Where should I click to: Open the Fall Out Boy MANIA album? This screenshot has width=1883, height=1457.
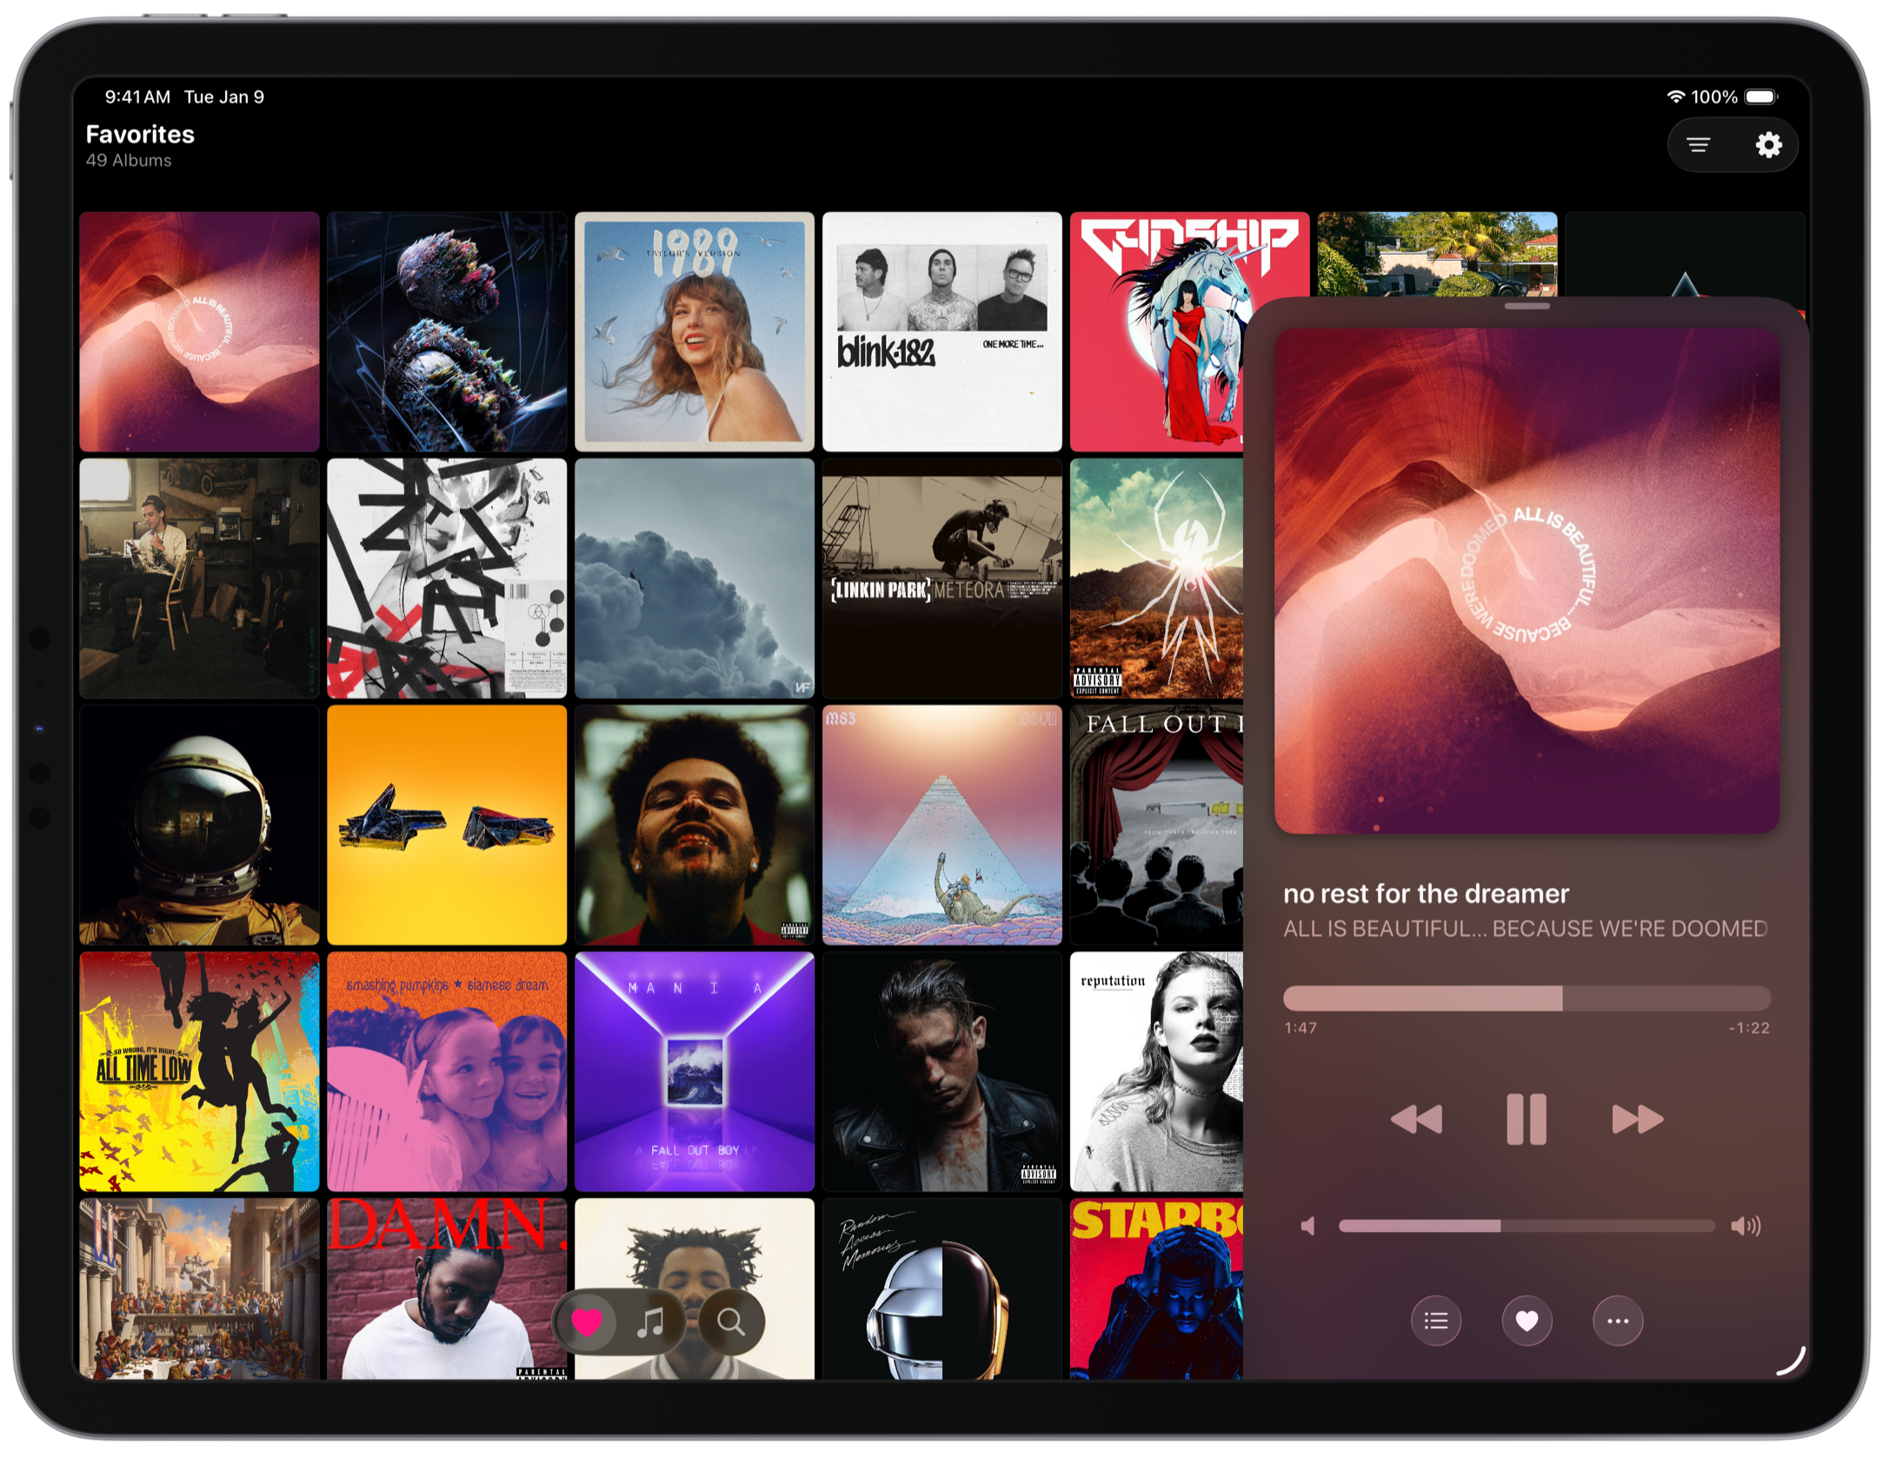[x=694, y=1071]
